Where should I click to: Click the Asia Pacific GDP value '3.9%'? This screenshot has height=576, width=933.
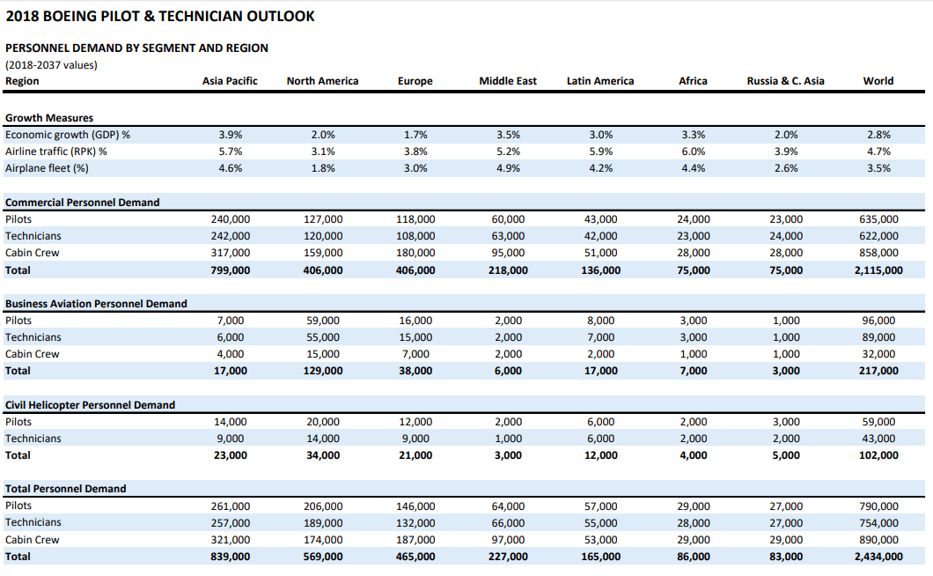pos(231,135)
